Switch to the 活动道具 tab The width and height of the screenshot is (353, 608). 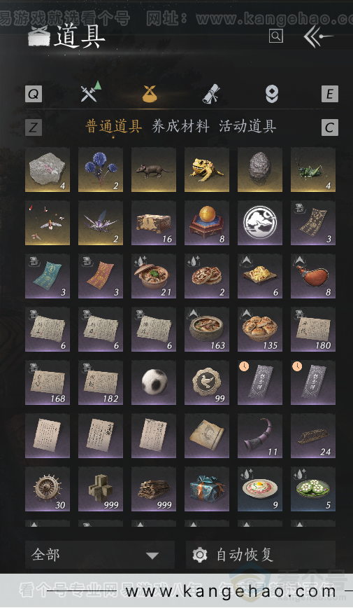point(247,126)
